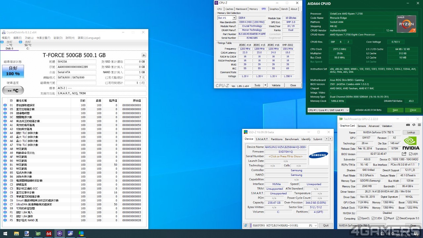Click the GPU-Z BIOS share/export icon
The width and height of the screenshot is (423, 238).
(x=404, y=154)
